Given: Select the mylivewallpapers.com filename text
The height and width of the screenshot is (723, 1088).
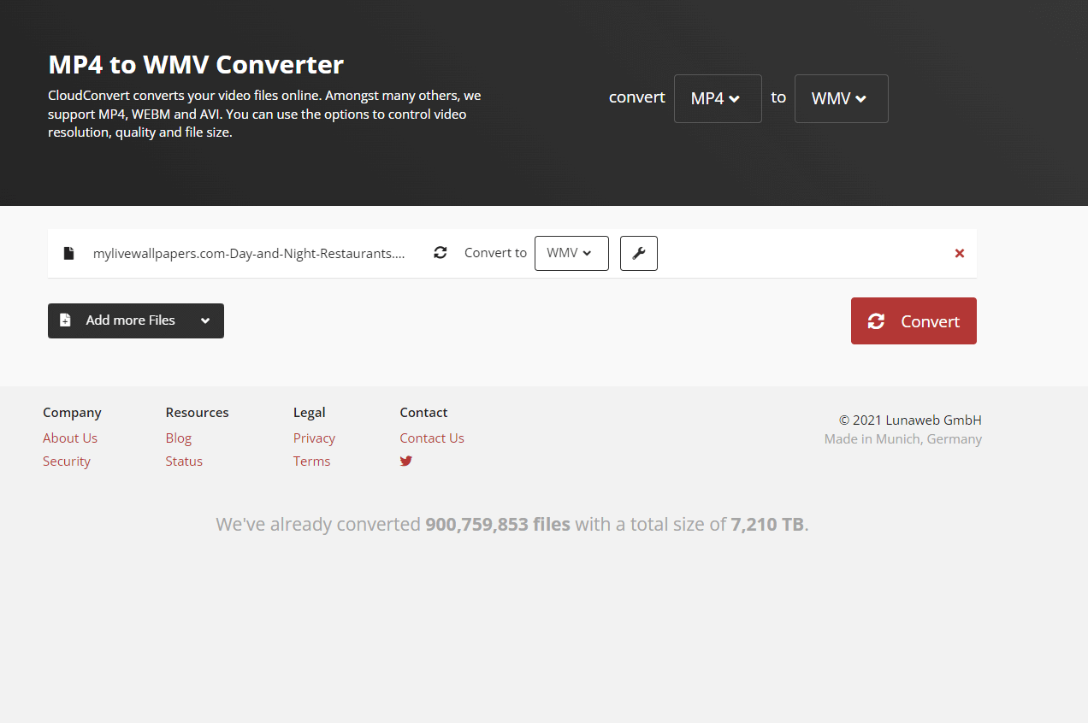Looking at the screenshot, I should 249,253.
